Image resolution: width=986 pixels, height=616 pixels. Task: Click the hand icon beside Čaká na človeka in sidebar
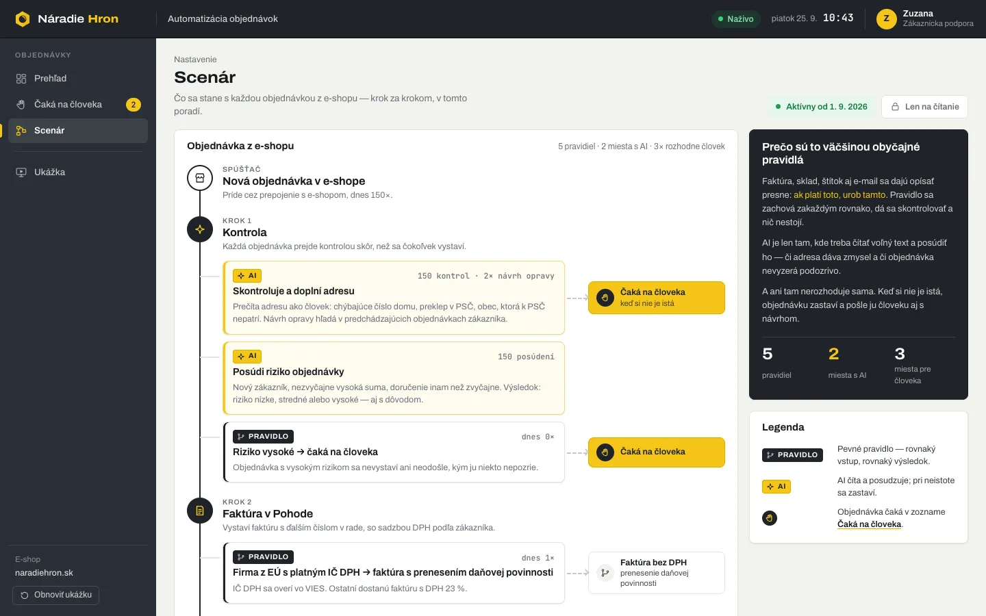[21, 105]
